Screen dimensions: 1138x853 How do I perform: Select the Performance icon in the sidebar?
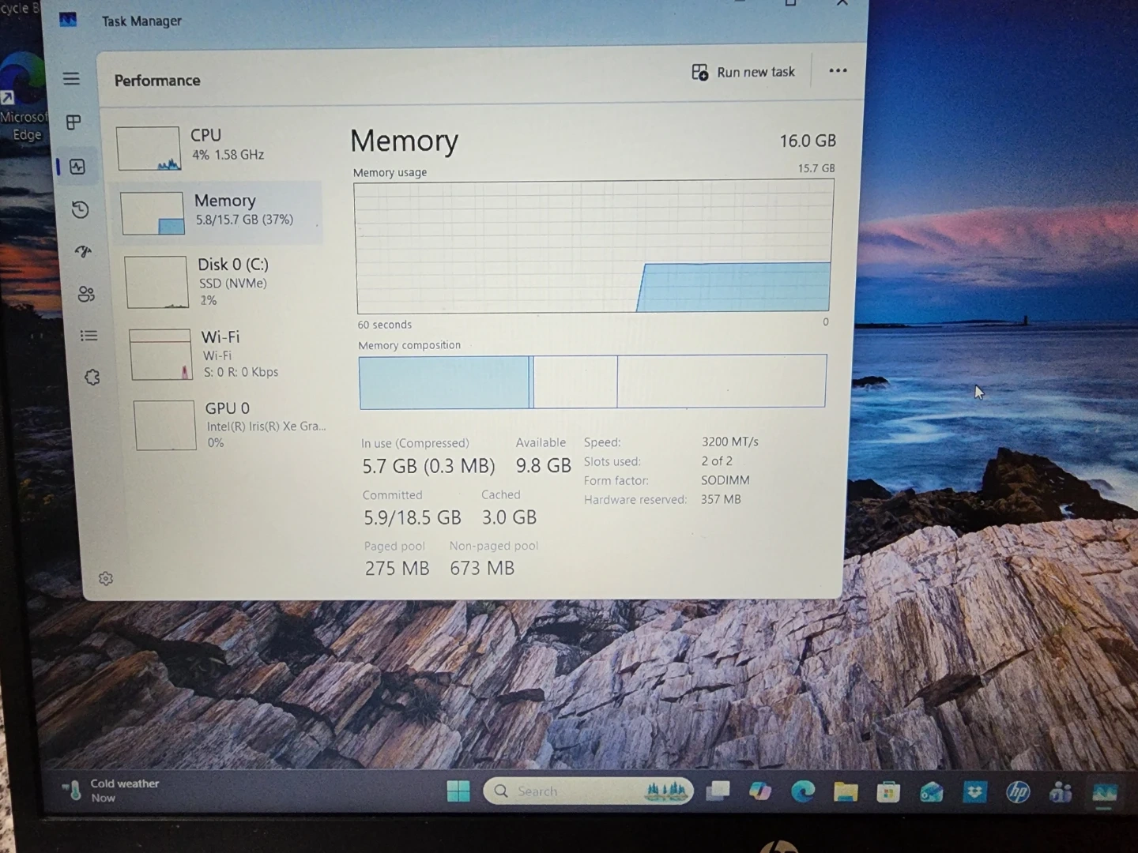point(77,167)
